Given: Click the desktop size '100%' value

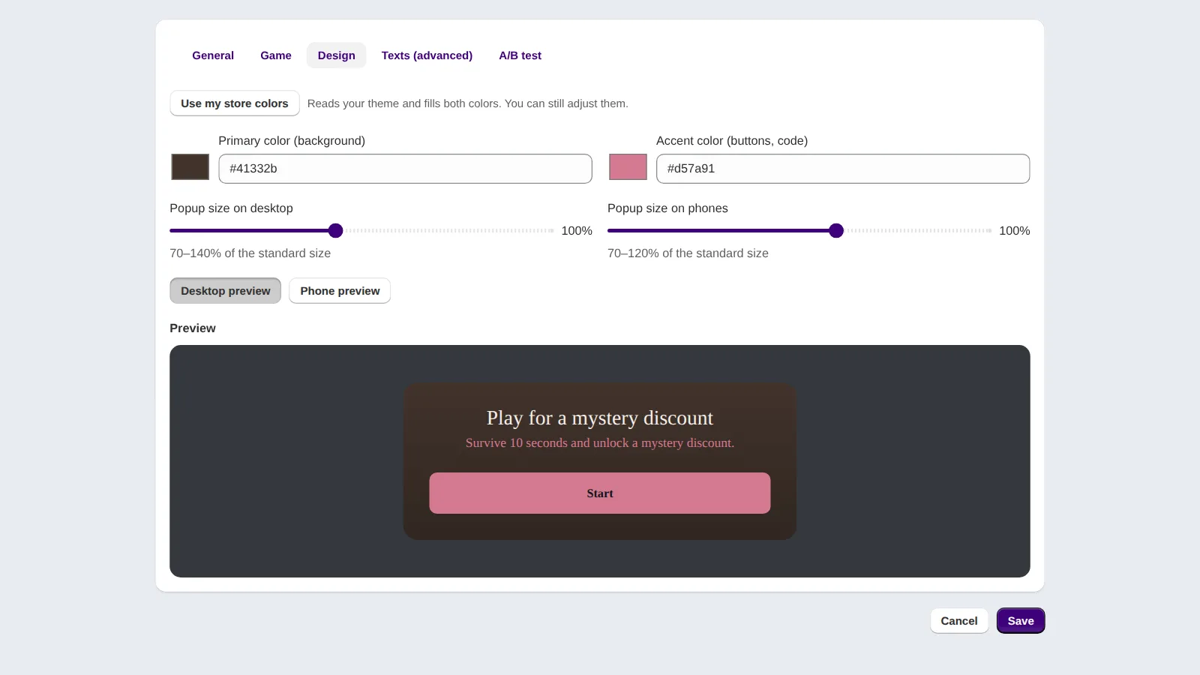Looking at the screenshot, I should [x=577, y=231].
